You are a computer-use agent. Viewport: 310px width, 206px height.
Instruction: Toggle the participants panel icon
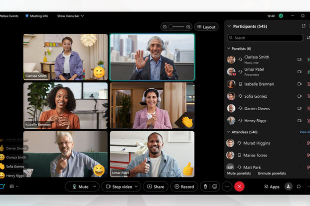[288, 187]
